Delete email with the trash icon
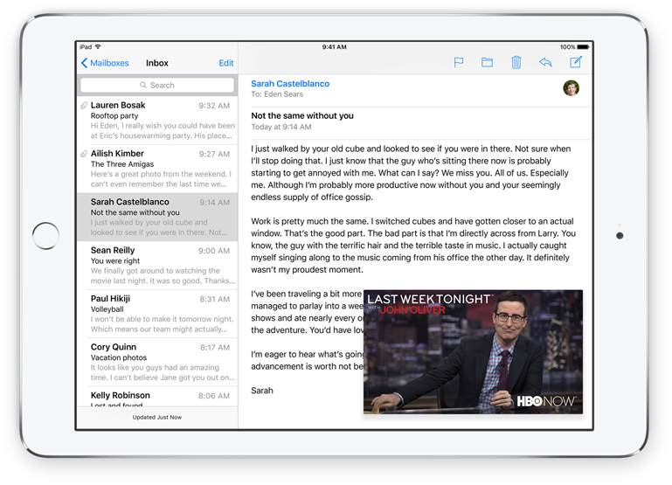The width and height of the screenshot is (672, 485). (516, 63)
